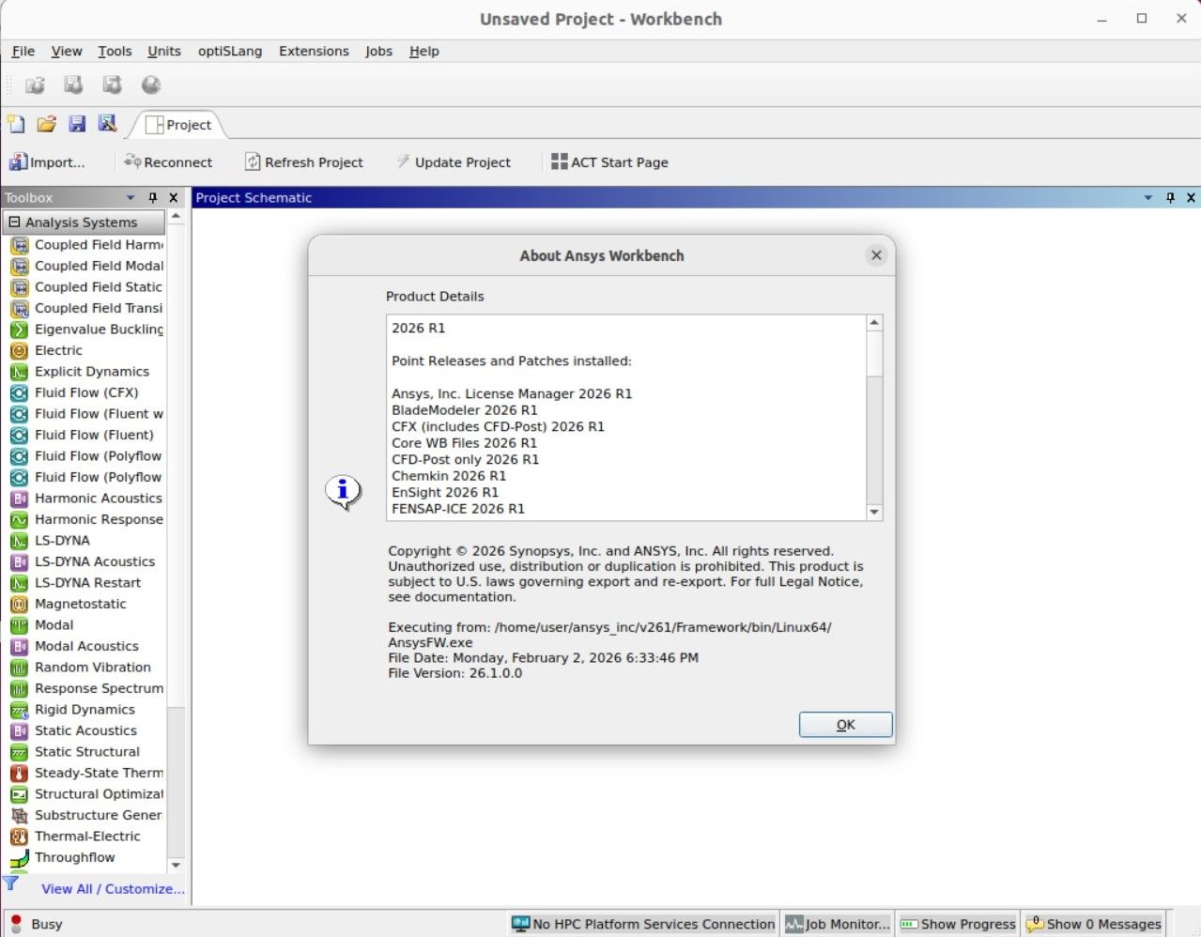Collapse the Analysis Systems group
1201x937 pixels.
tap(14, 223)
